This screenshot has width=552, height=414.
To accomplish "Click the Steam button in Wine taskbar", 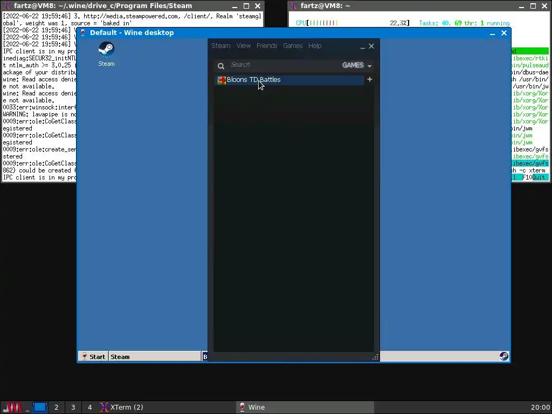I will coord(155,357).
